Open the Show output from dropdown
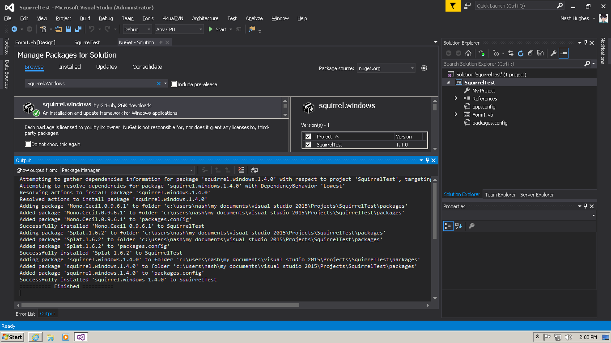 click(192, 170)
